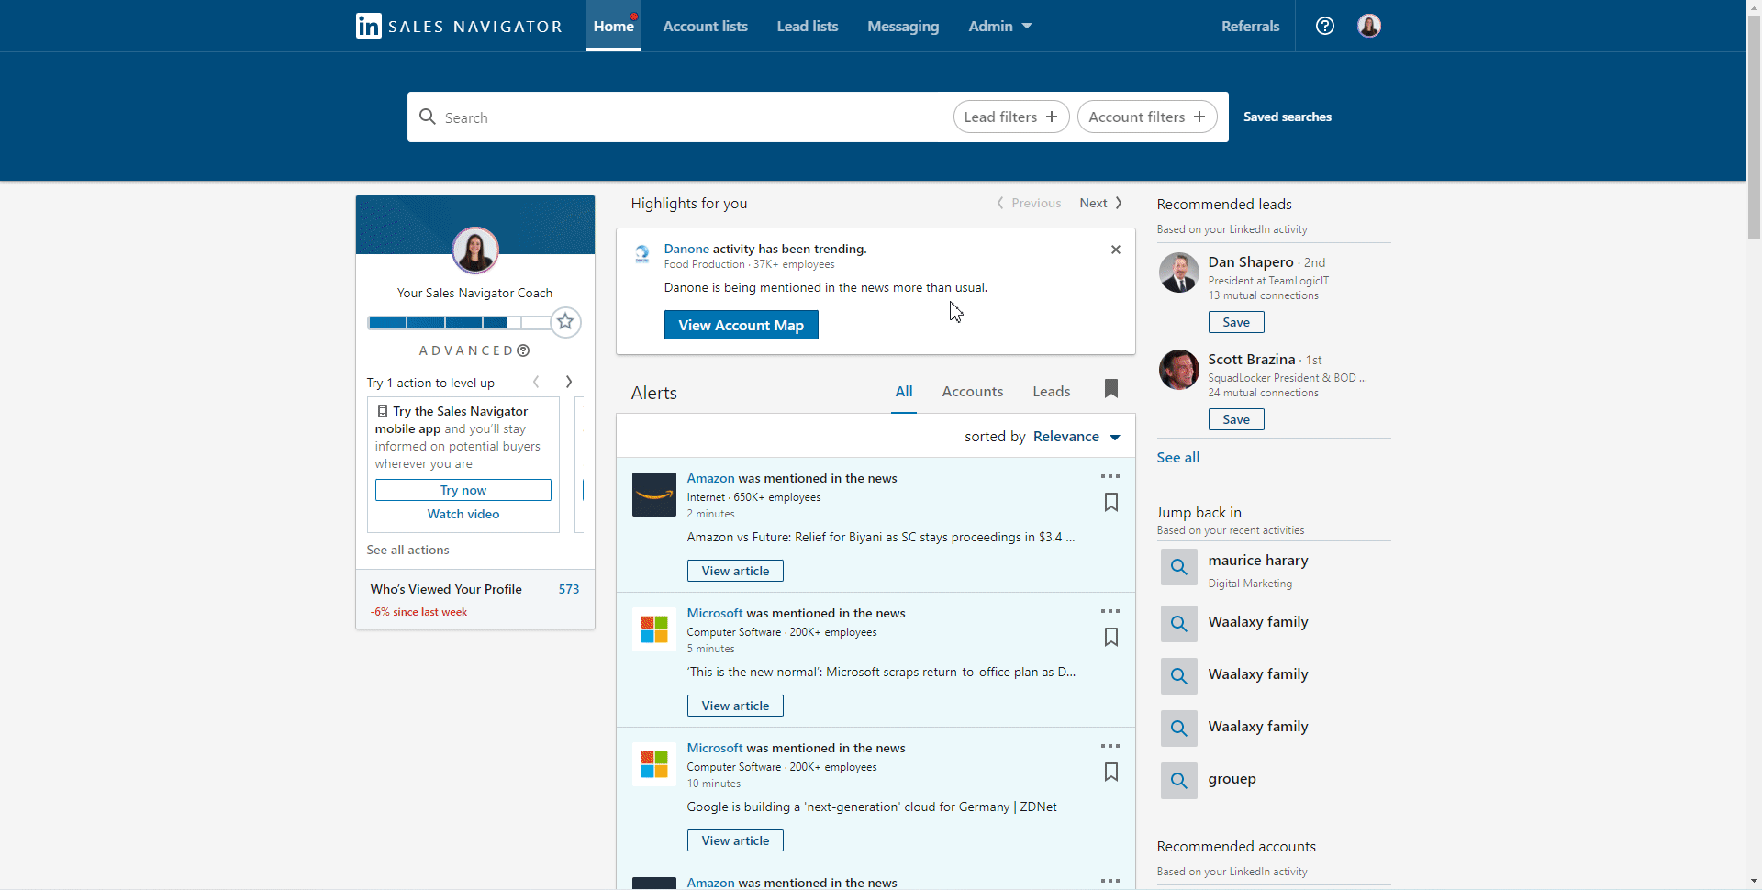Viewport: 1762px width, 890px height.
Task: Switch to the Accounts tab in Alerts
Action: tap(972, 391)
